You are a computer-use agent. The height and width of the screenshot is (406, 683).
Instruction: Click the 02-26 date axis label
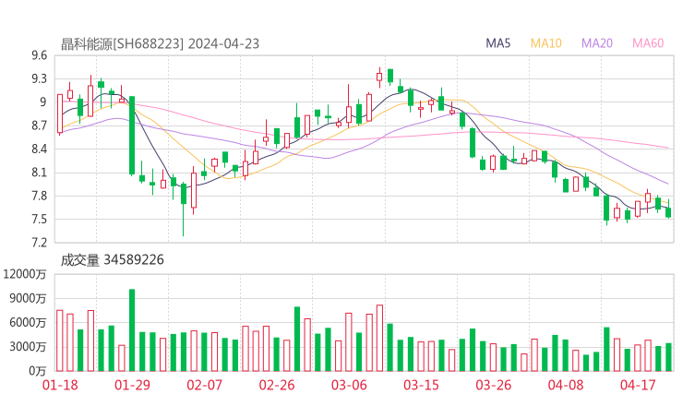(x=277, y=385)
